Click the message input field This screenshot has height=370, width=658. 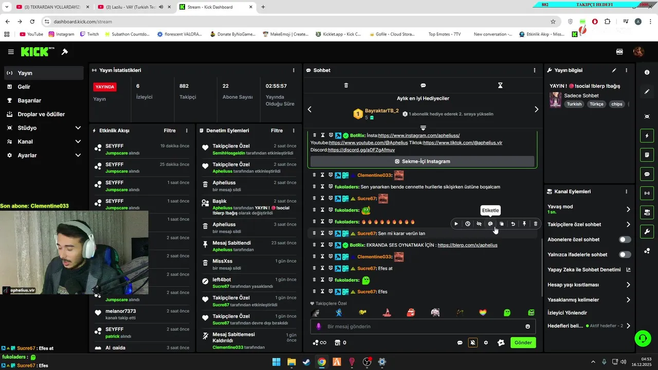pos(423,326)
